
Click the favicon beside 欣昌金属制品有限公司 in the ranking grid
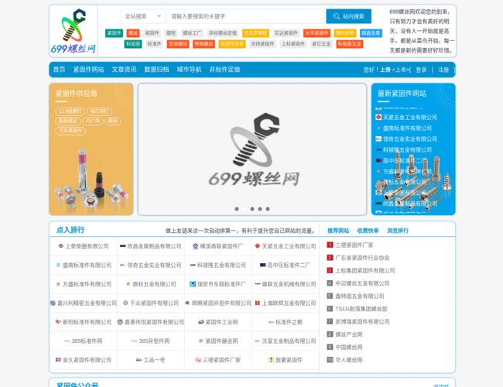point(122,246)
